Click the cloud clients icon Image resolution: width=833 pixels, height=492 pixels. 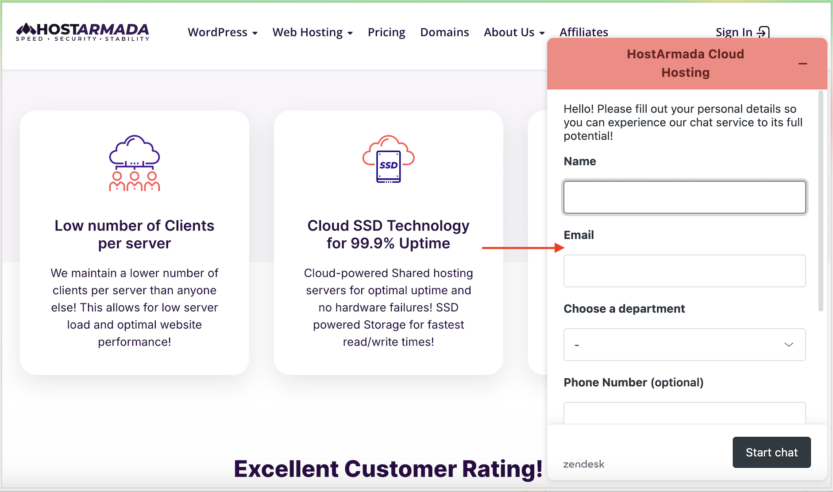pos(135,163)
